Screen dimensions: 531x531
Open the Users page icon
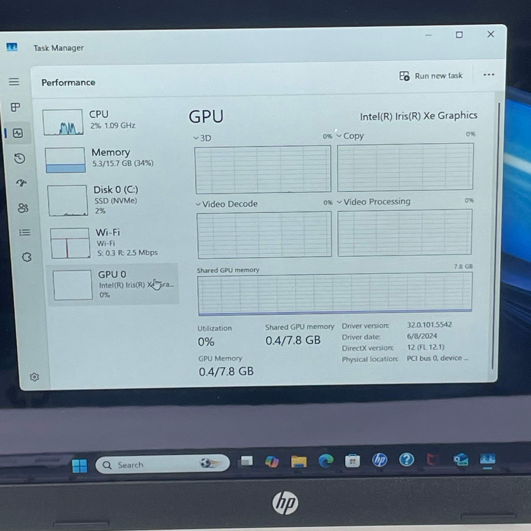(x=23, y=208)
